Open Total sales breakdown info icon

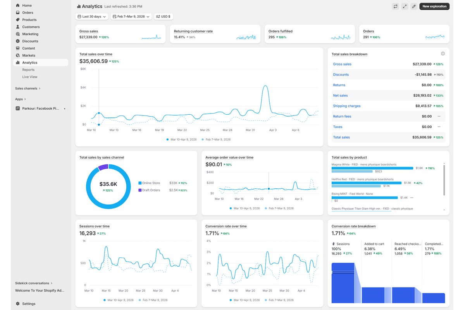(x=443, y=53)
